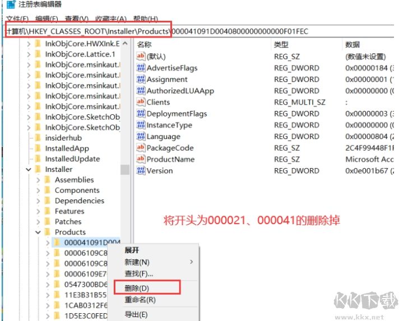Expand the InkObjCore.Lattice.1 node

click(29, 54)
